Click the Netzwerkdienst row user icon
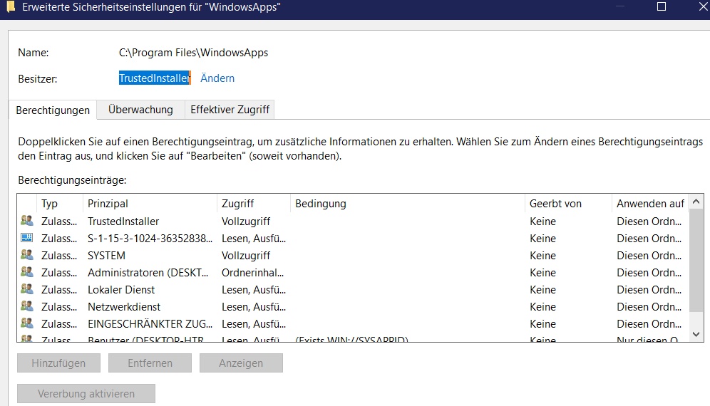Image resolution: width=710 pixels, height=406 pixels. 26,306
